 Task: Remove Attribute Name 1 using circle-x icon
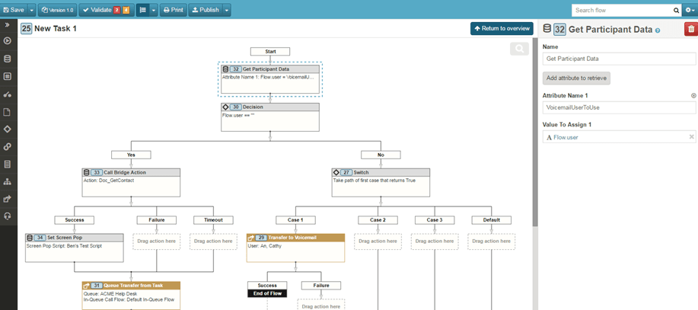[x=693, y=96]
